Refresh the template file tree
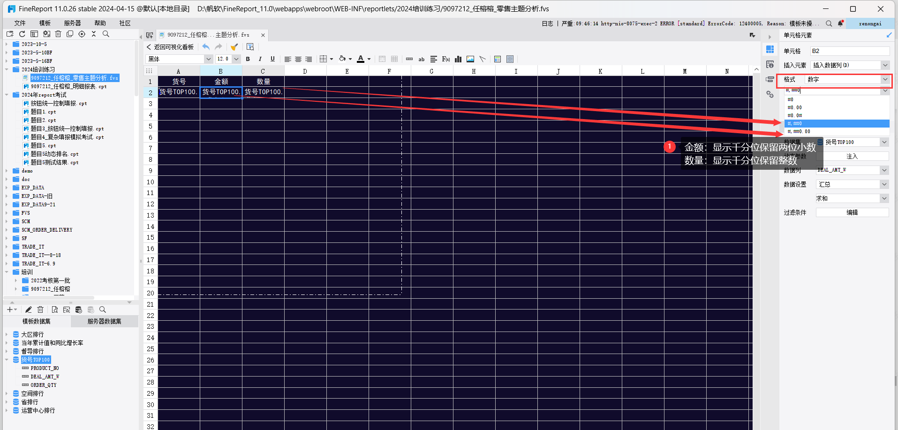Viewport: 898px width, 430px height. tap(22, 34)
